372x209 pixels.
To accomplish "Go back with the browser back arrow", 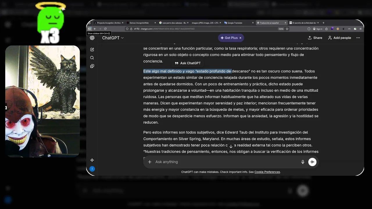I will (95, 29).
